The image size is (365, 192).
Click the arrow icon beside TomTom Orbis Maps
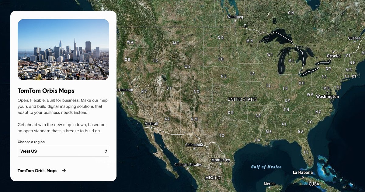pyautogui.click(x=64, y=170)
